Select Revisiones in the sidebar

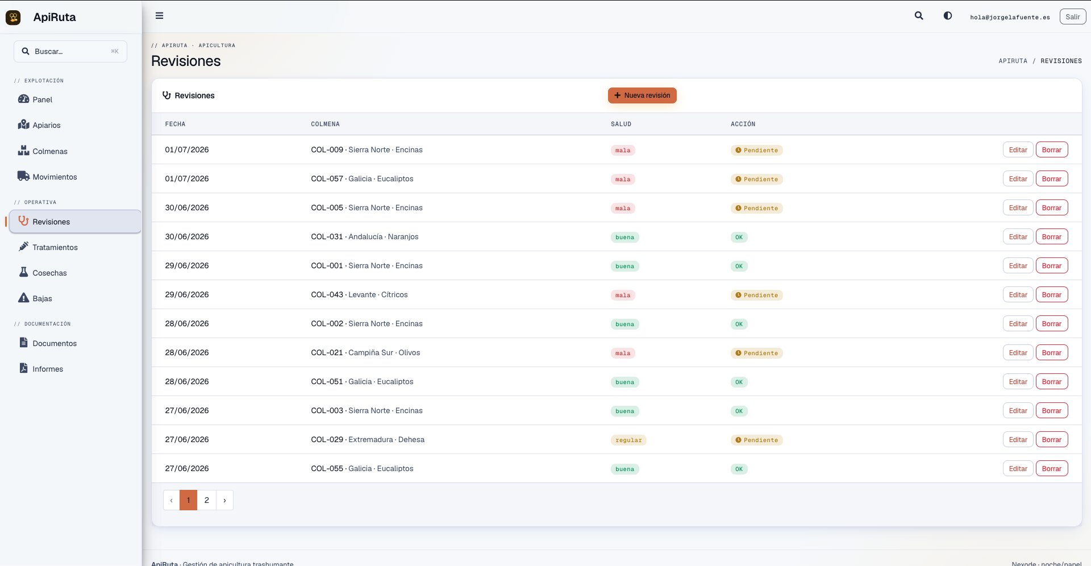(x=75, y=222)
